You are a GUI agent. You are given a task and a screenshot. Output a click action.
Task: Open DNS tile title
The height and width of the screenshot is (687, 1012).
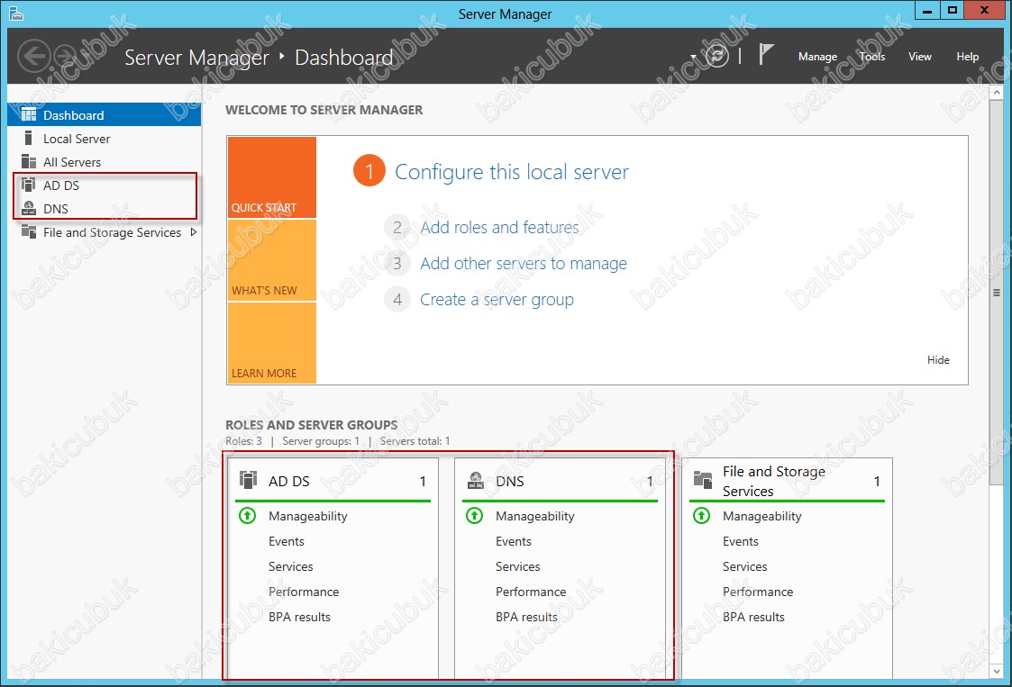pos(510,481)
